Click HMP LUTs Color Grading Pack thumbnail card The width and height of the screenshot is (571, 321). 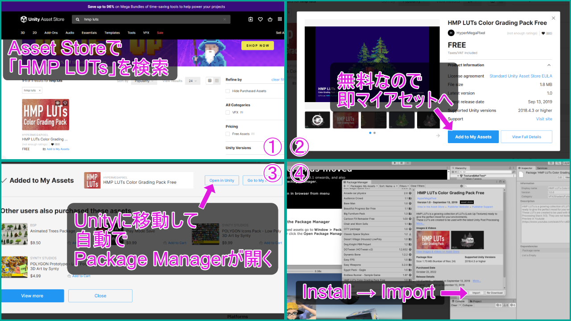(46, 115)
